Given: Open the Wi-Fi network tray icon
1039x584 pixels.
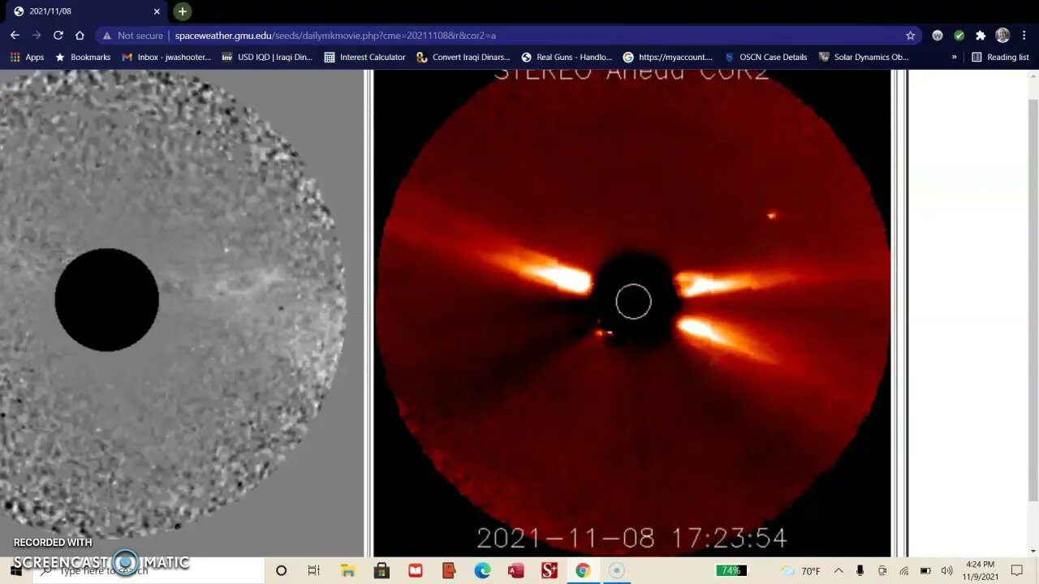Looking at the screenshot, I should [903, 571].
